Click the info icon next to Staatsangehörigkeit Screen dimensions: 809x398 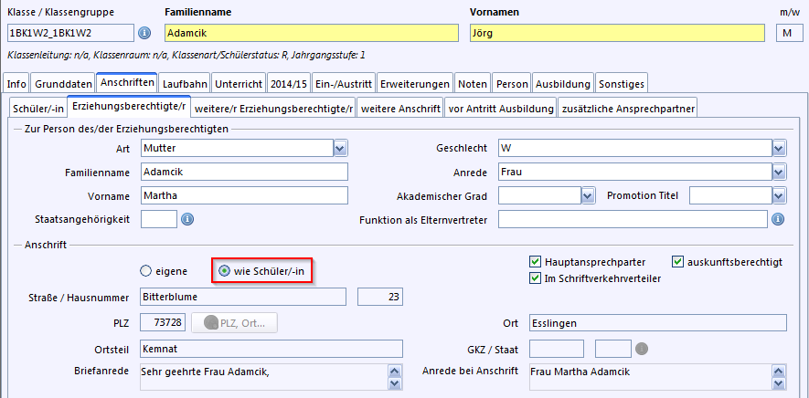point(187,219)
